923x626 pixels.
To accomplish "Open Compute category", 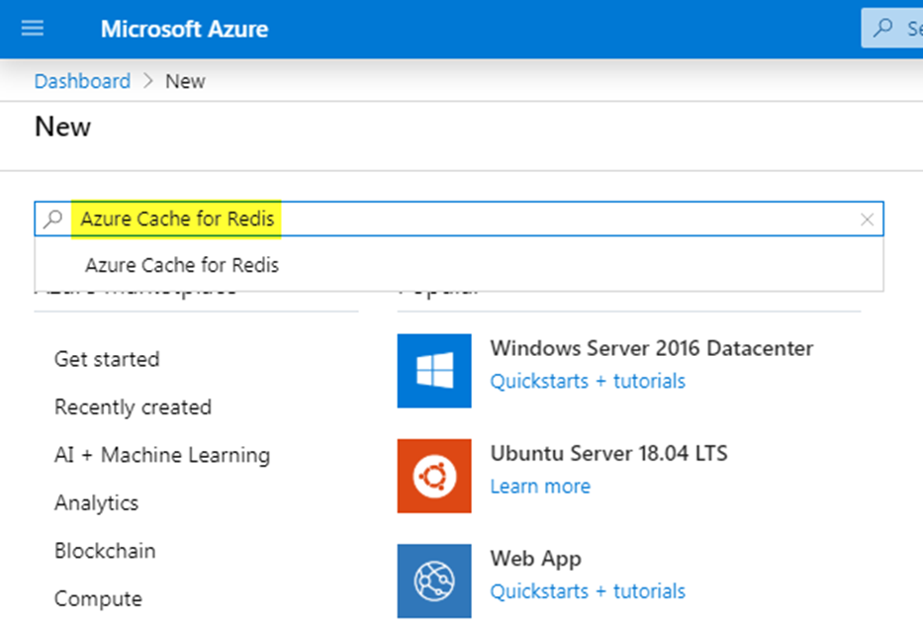I will 98,599.
